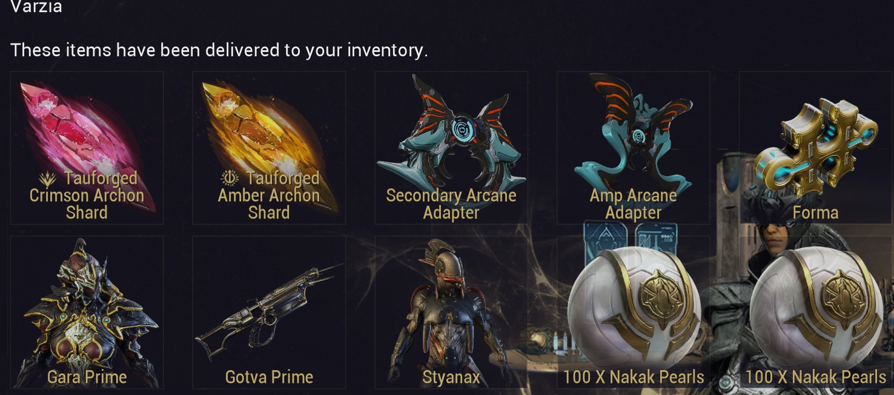Click the 'Styanax' name label
The width and height of the screenshot is (894, 395).
(x=451, y=377)
